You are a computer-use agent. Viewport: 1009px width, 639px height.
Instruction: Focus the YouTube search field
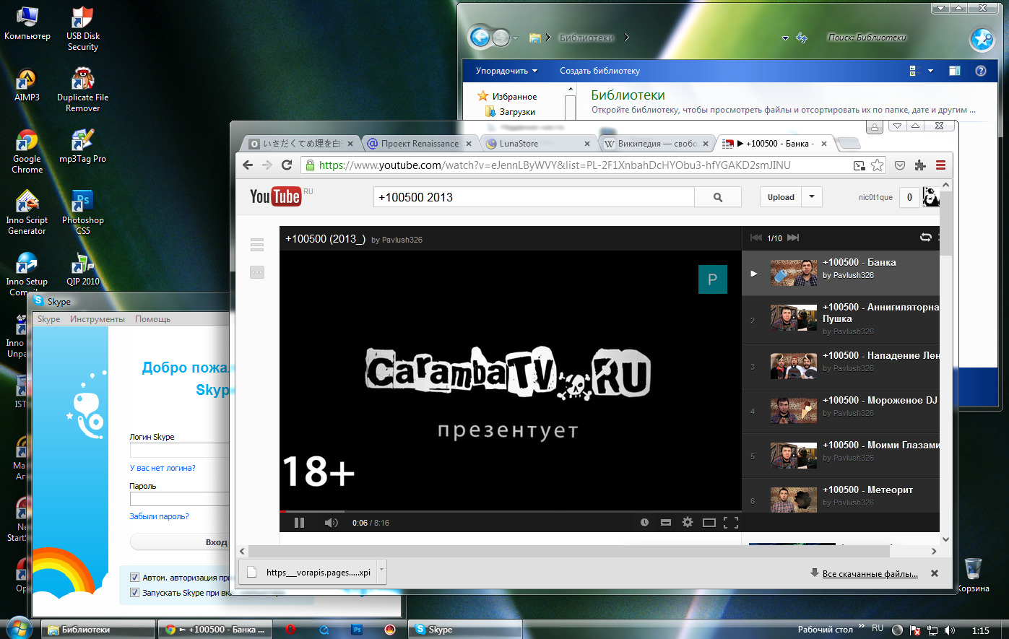(534, 197)
